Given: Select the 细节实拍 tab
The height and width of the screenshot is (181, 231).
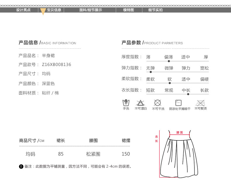Looking at the screenshot, I should 155,10.
